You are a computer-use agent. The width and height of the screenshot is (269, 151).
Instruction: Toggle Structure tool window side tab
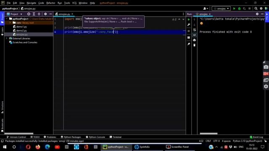pos(2,107)
